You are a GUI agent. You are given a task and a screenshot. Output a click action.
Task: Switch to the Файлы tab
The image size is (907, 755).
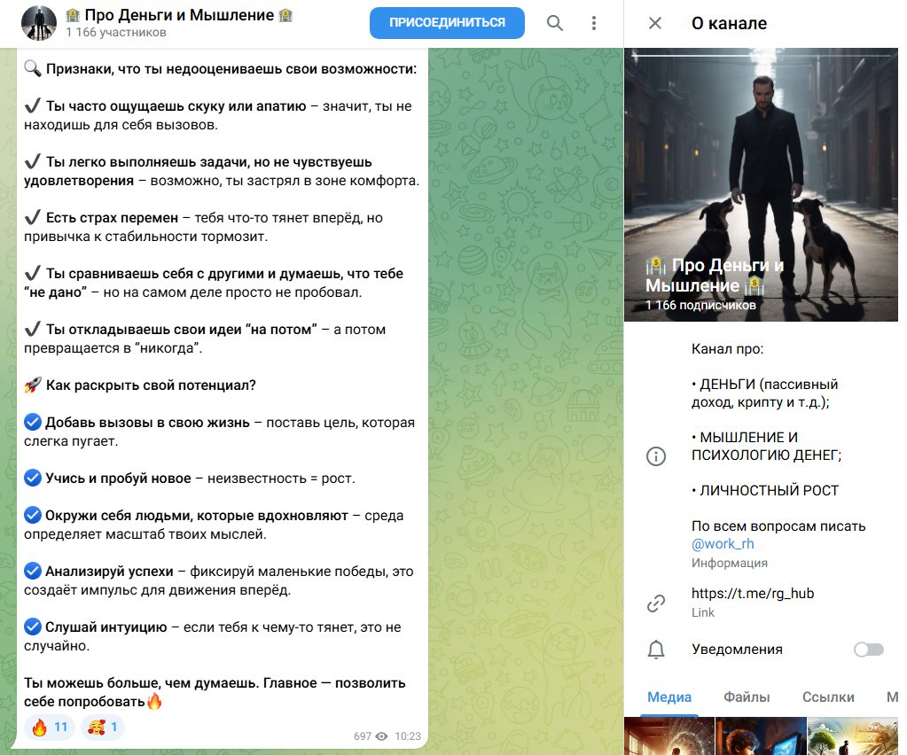747,697
